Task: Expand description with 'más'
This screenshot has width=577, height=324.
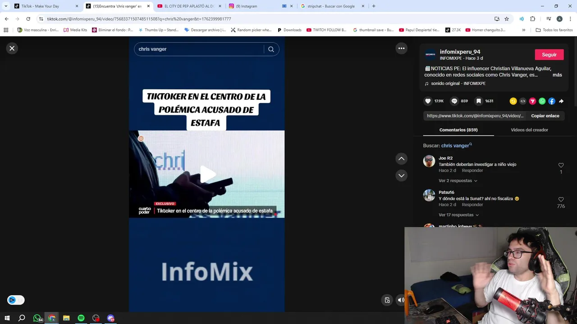Action: [x=557, y=75]
